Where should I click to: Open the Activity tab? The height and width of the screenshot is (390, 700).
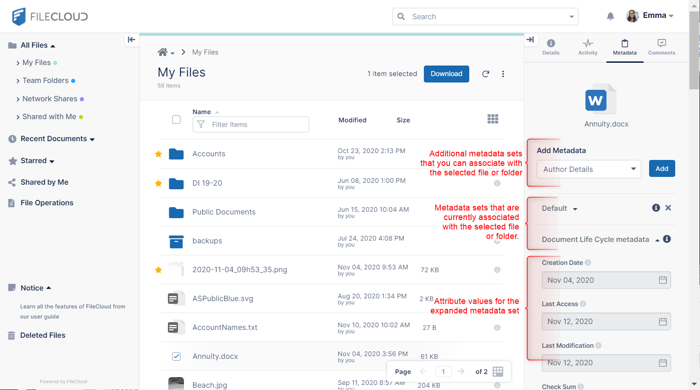click(x=588, y=47)
